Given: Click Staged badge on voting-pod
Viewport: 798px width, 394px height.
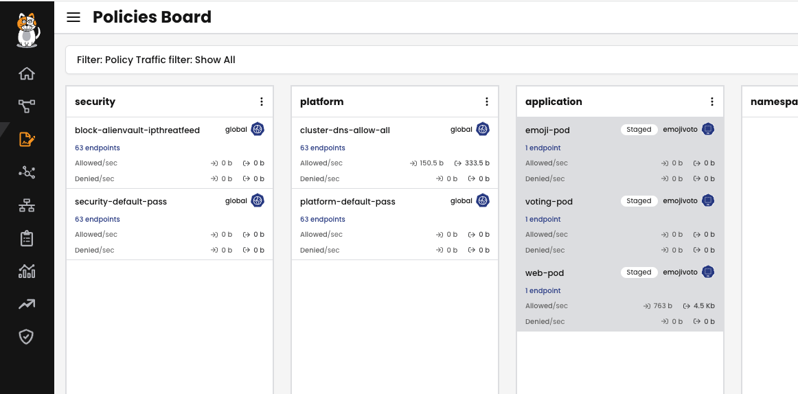Looking at the screenshot, I should tap(639, 201).
